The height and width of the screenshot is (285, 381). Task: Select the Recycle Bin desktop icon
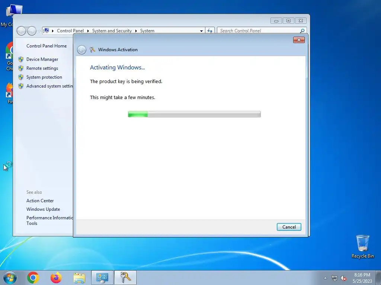click(362, 246)
